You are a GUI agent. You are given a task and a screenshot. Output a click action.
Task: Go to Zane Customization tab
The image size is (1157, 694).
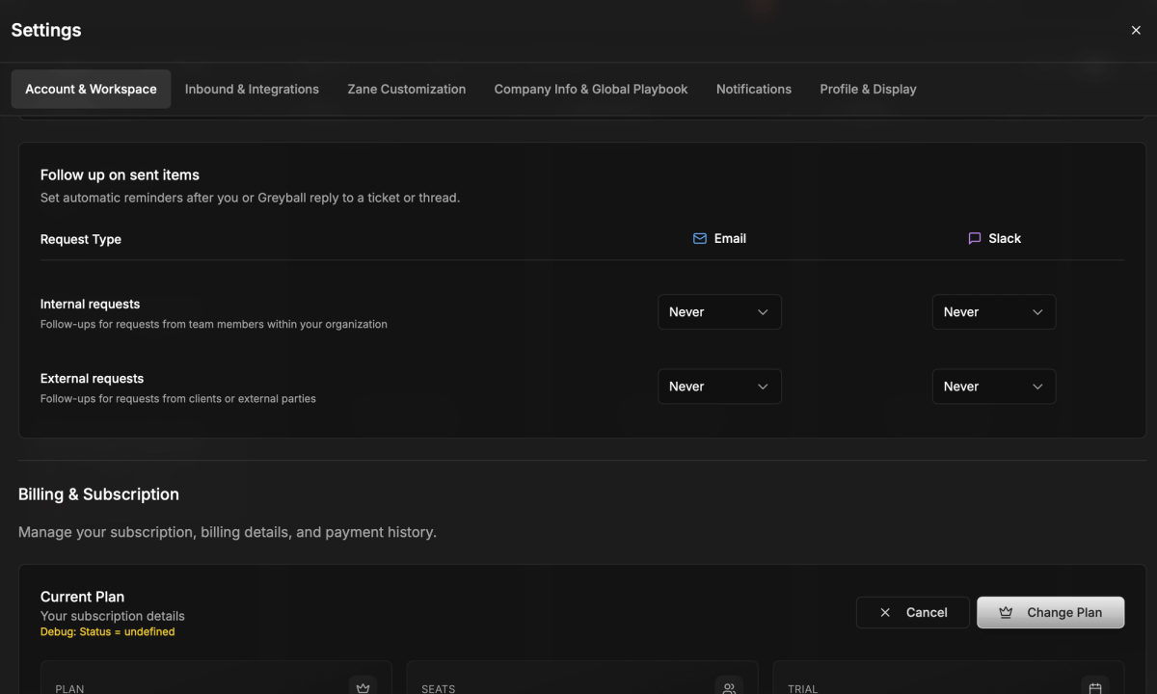coord(407,89)
